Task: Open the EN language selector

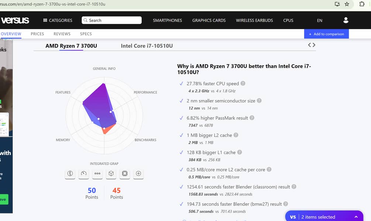Action: click(x=320, y=21)
